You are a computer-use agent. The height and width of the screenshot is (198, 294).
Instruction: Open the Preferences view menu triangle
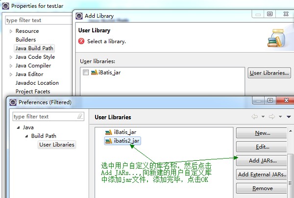[x=289, y=117]
